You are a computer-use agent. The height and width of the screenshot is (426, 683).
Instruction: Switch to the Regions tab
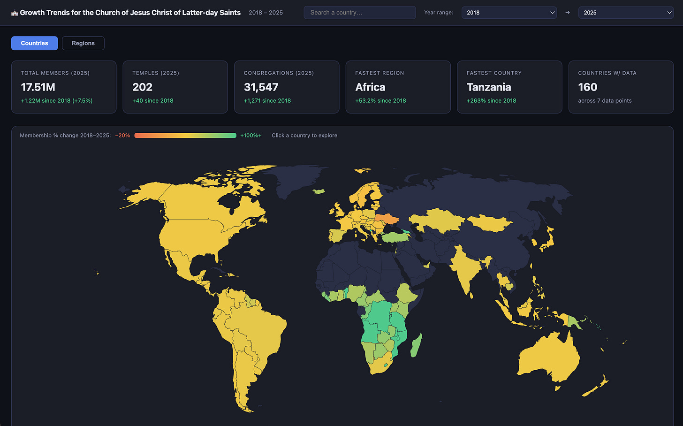pos(83,43)
